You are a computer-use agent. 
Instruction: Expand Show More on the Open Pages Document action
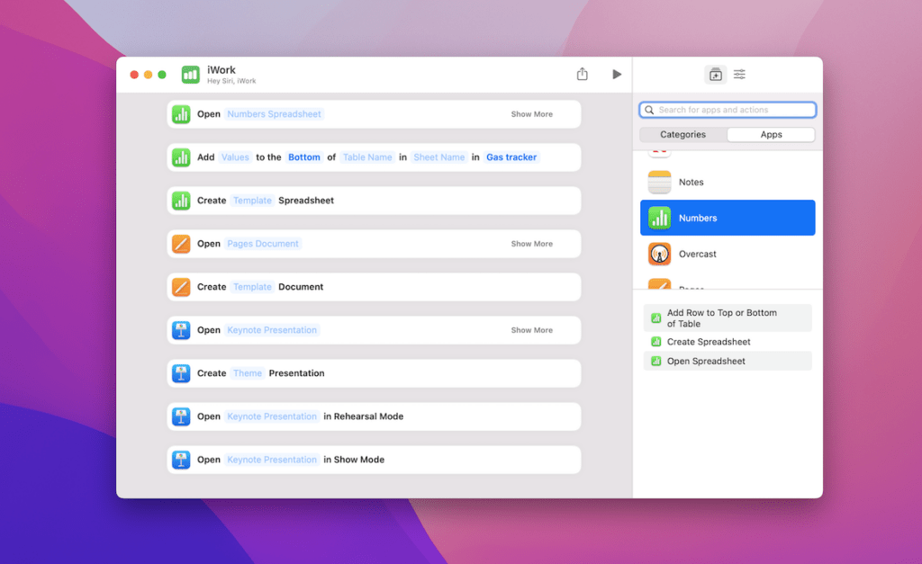531,244
